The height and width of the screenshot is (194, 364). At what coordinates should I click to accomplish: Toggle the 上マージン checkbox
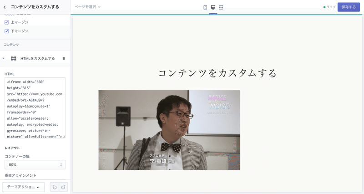(x=6, y=22)
